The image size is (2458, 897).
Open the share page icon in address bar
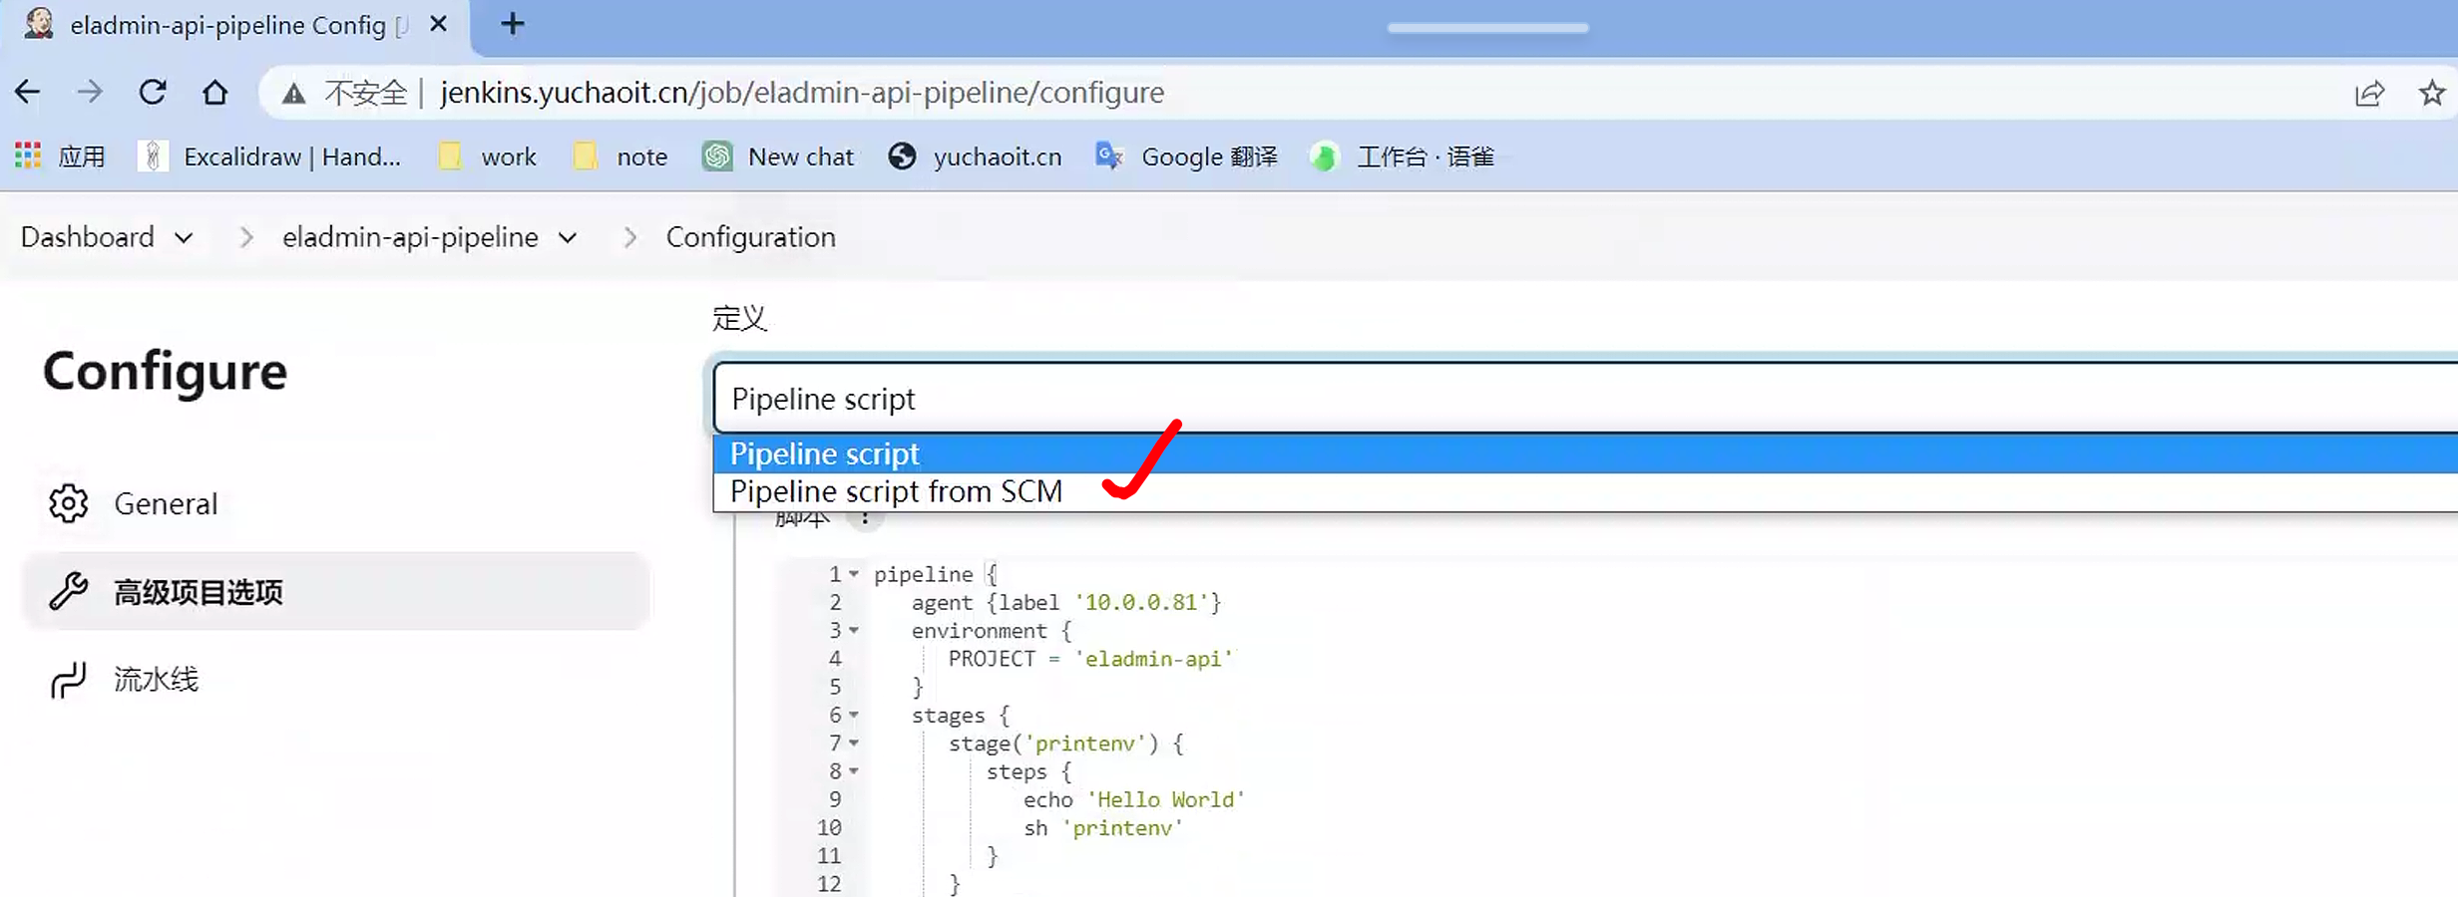click(x=2369, y=93)
